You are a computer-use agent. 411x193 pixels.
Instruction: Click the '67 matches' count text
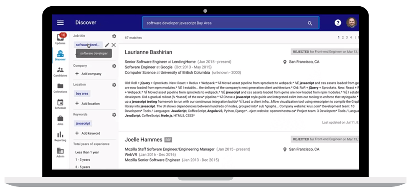133,38
